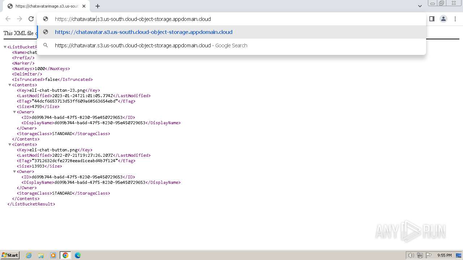Click the clock showing 9:55 PM
Viewport: 463px width, 260px height.
(445, 255)
